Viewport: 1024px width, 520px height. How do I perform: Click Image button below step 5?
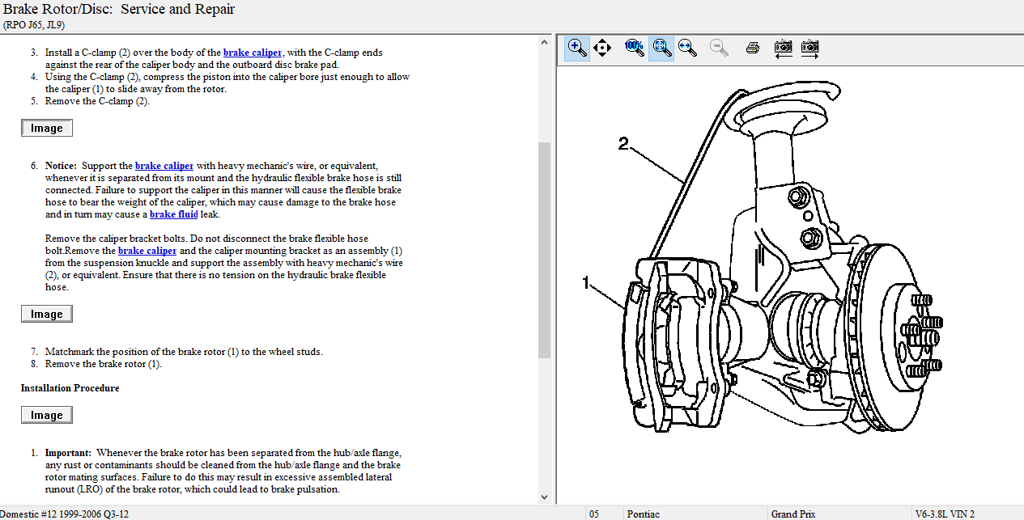(47, 128)
